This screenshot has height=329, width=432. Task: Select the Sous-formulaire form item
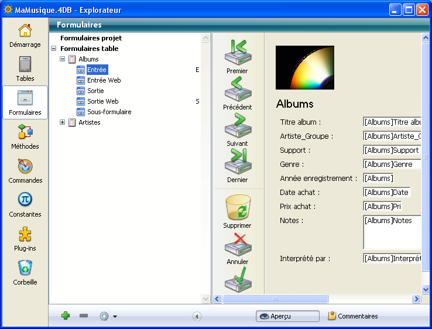point(109,112)
